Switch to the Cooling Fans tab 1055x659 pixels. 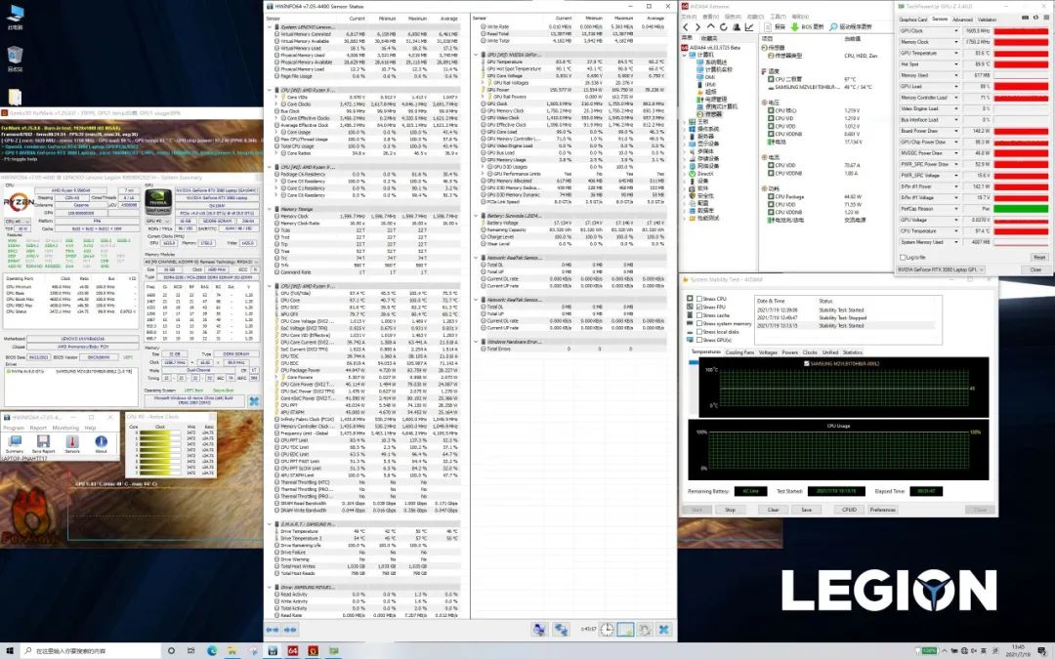(x=739, y=351)
